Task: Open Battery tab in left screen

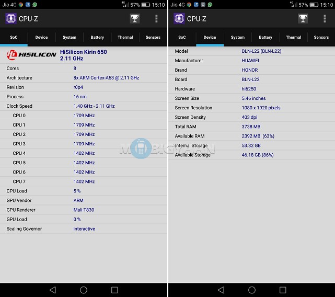Action: 97,37
